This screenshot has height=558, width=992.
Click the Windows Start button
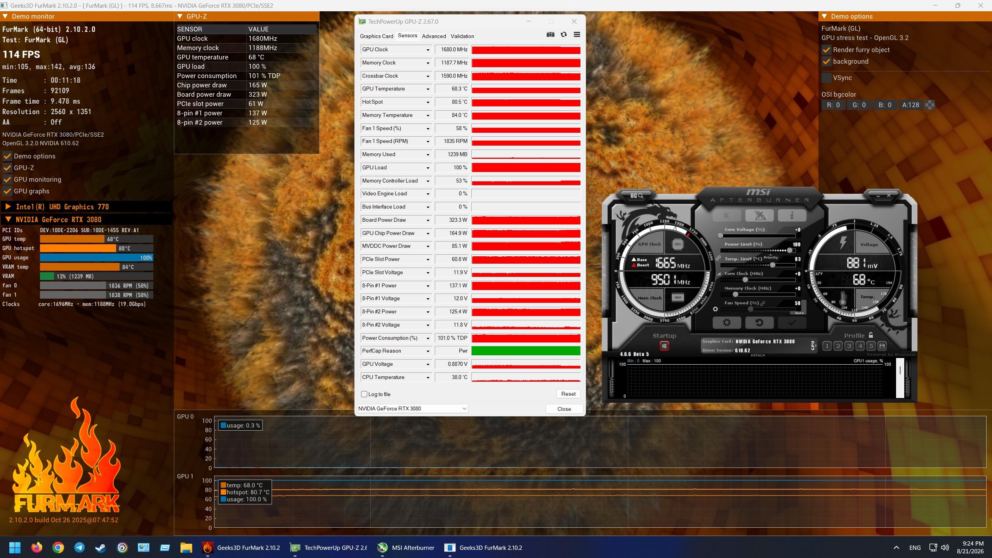(x=15, y=548)
